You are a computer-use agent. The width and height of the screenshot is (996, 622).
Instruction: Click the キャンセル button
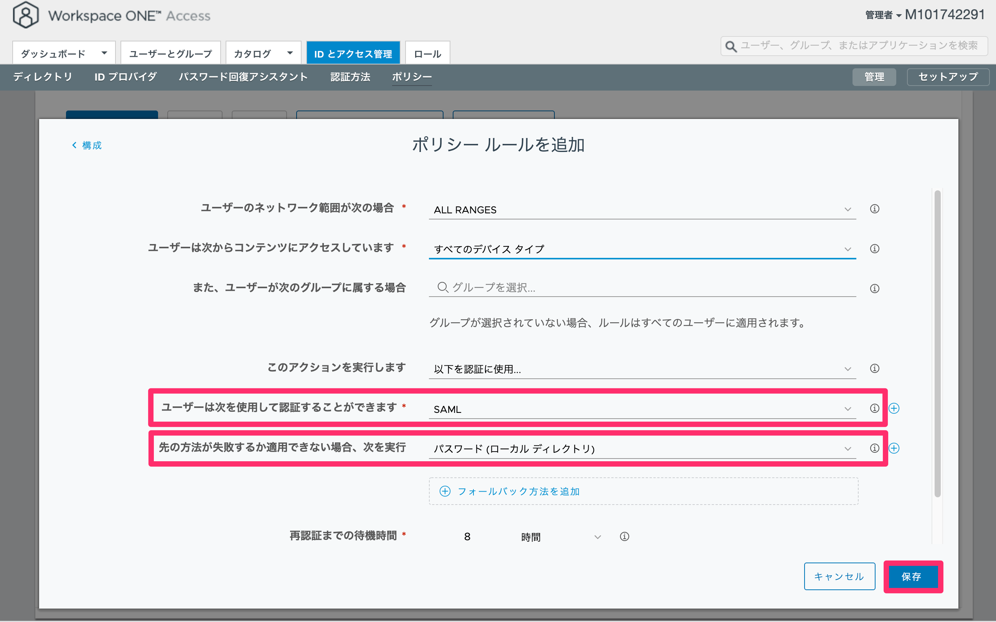click(x=839, y=576)
